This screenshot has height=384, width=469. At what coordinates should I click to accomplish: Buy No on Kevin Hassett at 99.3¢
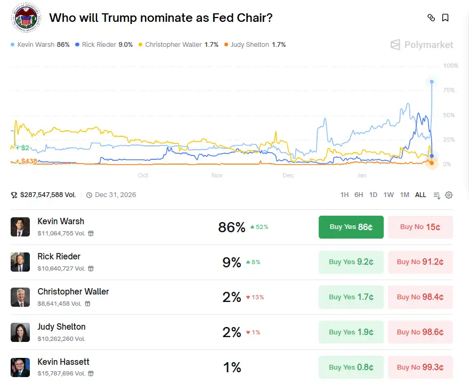(x=420, y=367)
